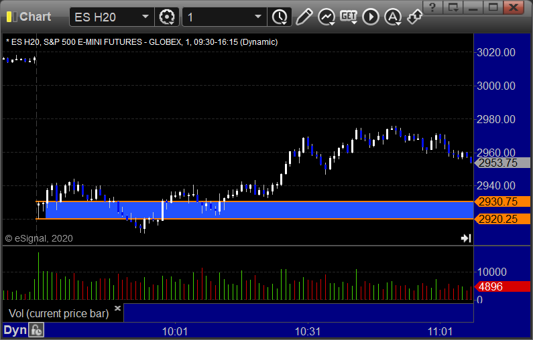Screen dimensions: 533x340
Task: Click the 2940.00 price axis label
Action: tap(496, 185)
